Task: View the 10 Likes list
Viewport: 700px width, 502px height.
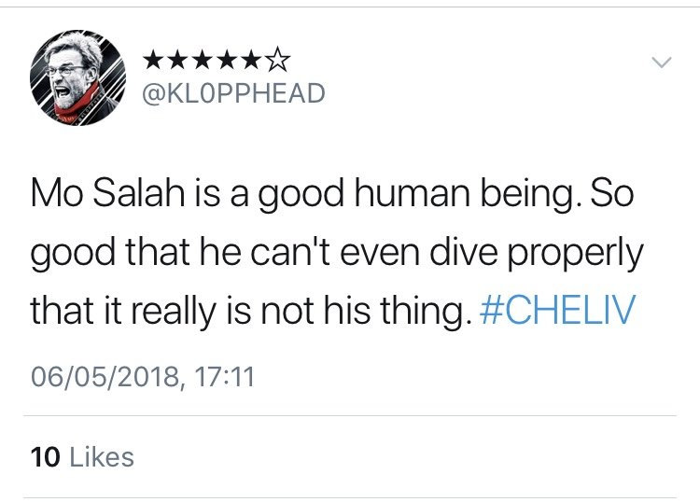Action: click(82, 457)
